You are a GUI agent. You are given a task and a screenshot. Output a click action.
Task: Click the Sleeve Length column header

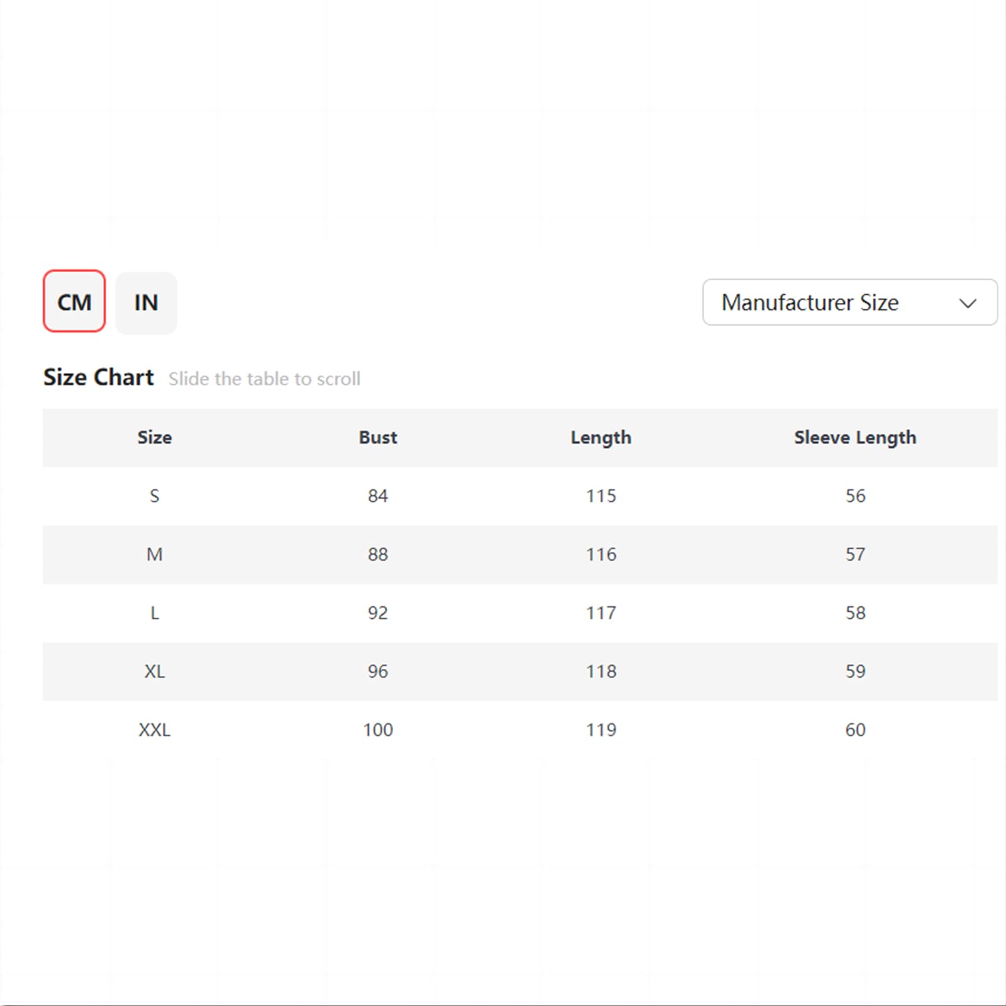855,438
